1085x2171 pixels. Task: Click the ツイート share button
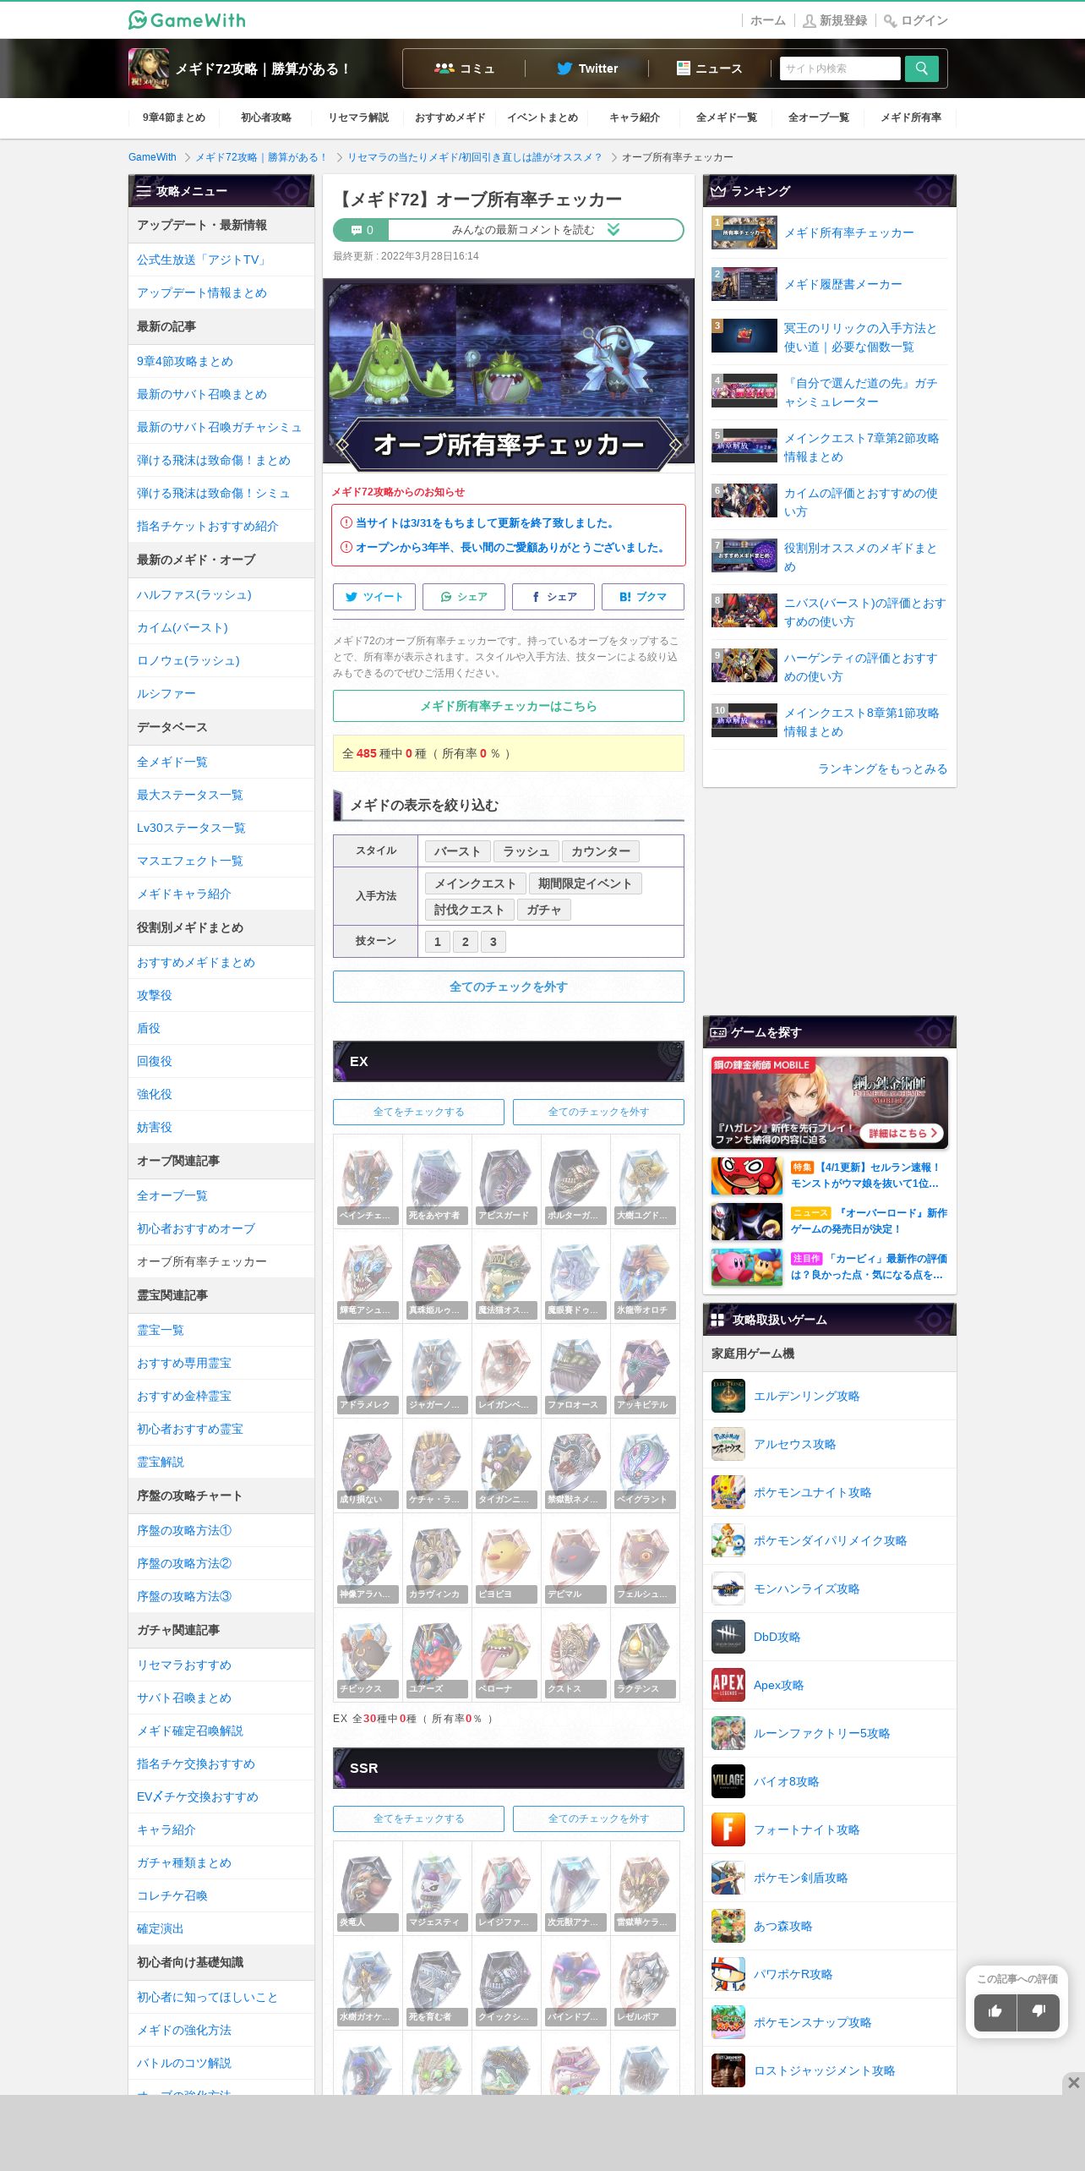[374, 597]
